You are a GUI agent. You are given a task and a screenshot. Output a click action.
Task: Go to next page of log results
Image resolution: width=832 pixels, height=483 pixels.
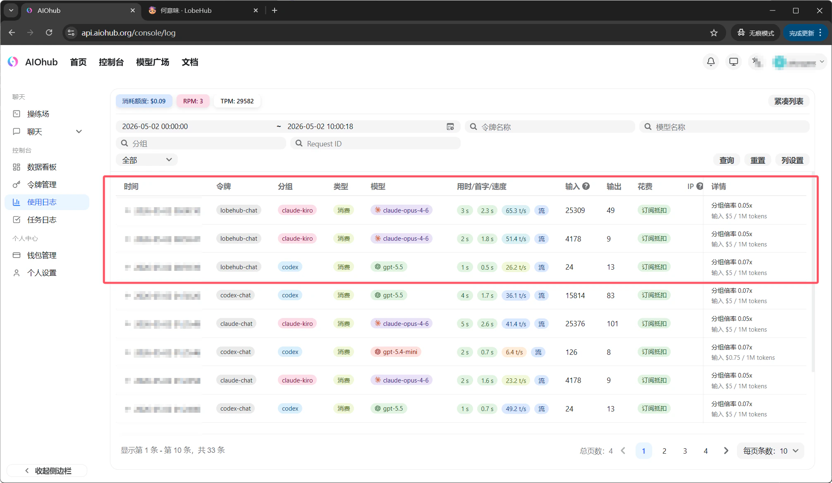(x=726, y=451)
